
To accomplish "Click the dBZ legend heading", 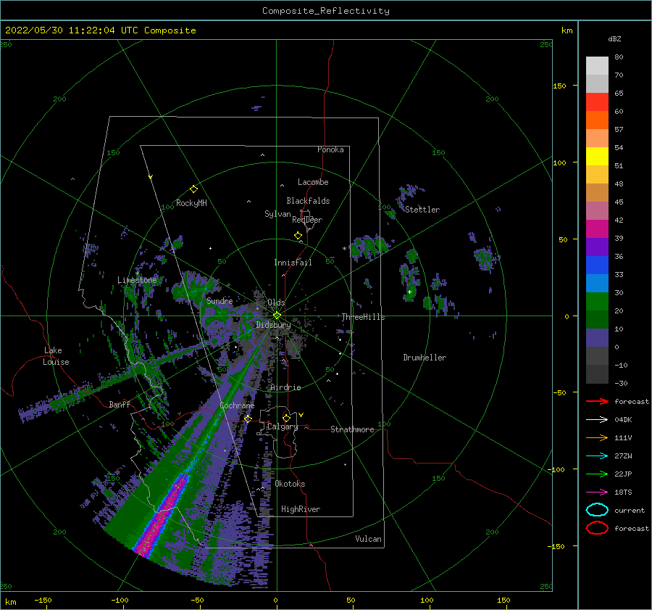I will 614,38.
